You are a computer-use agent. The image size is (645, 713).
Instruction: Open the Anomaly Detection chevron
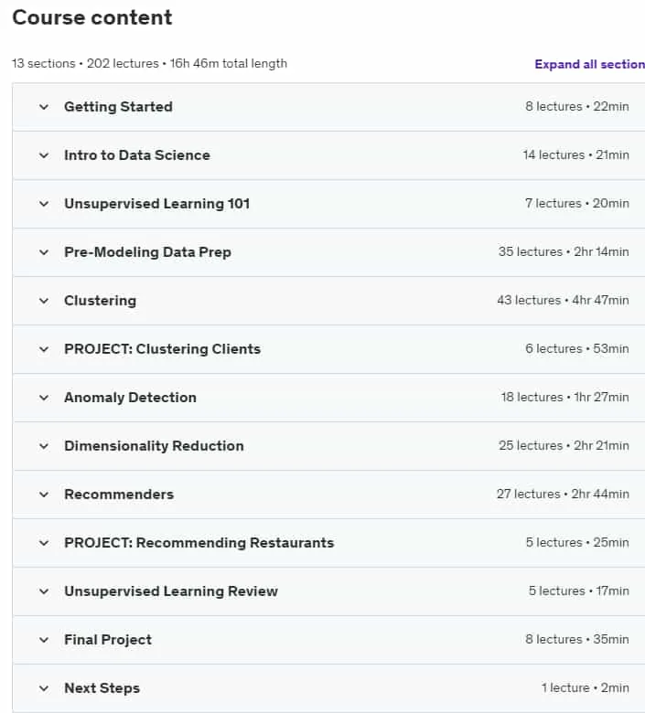tap(44, 398)
